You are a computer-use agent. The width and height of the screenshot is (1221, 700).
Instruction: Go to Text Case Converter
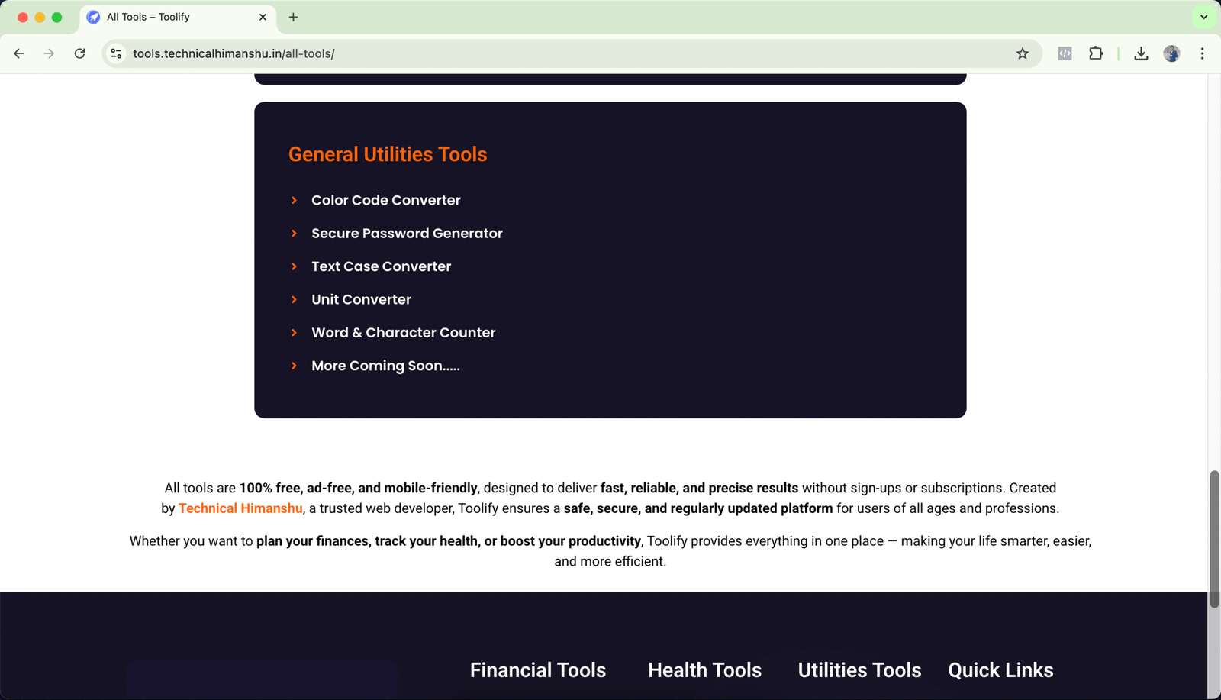coord(381,266)
